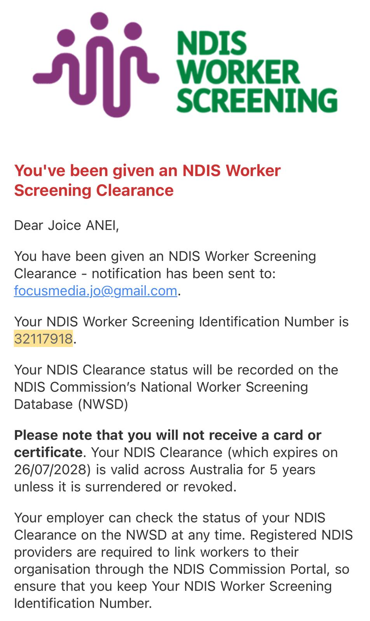Click the '(NWSD)' abbreviation after Database
370x621 pixels.
[x=103, y=404]
